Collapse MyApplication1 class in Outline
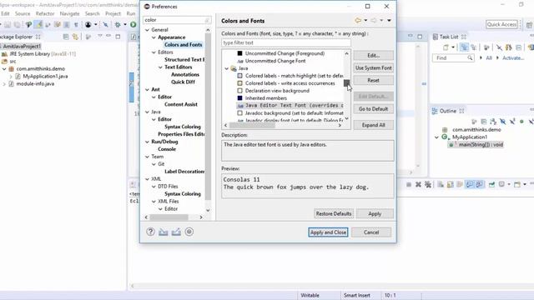 436,137
